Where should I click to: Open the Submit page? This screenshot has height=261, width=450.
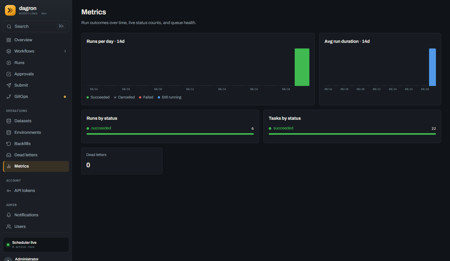pyautogui.click(x=36, y=85)
